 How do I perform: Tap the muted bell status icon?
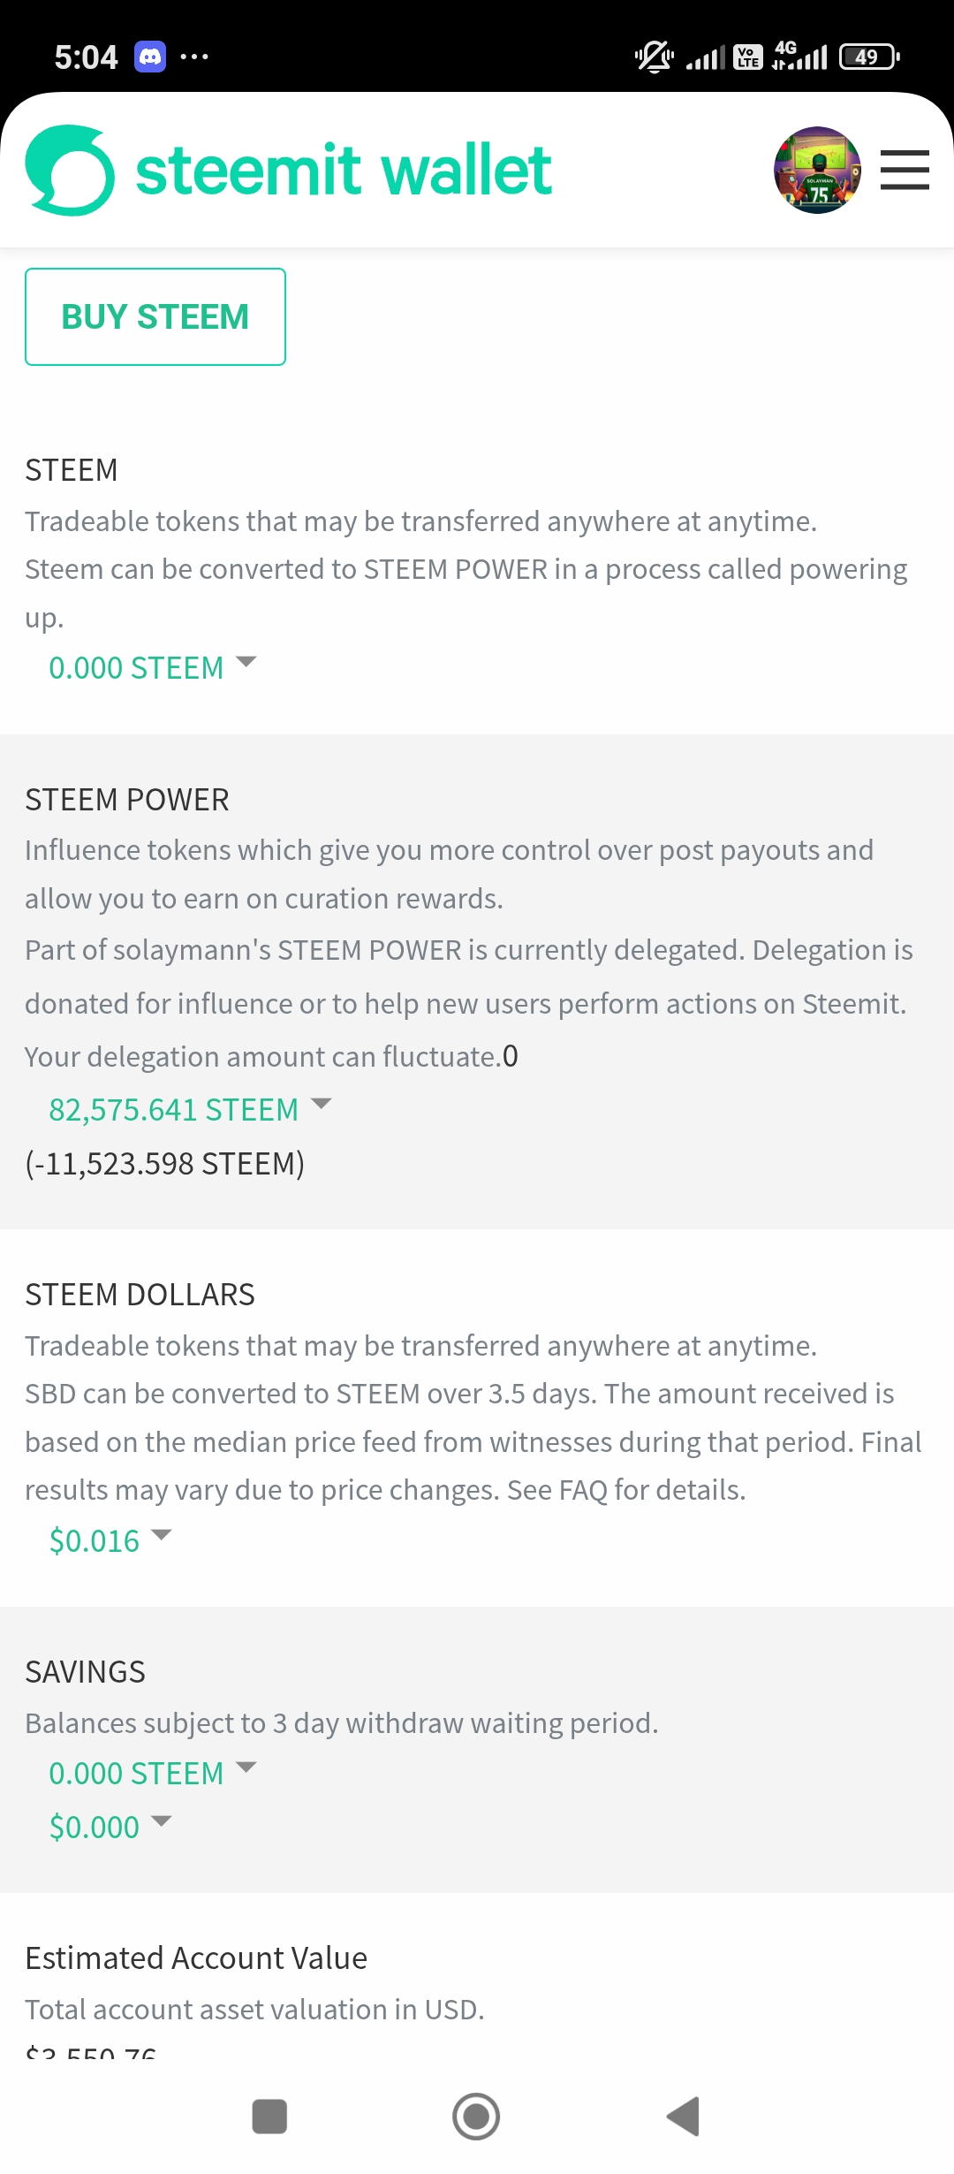coord(654,57)
